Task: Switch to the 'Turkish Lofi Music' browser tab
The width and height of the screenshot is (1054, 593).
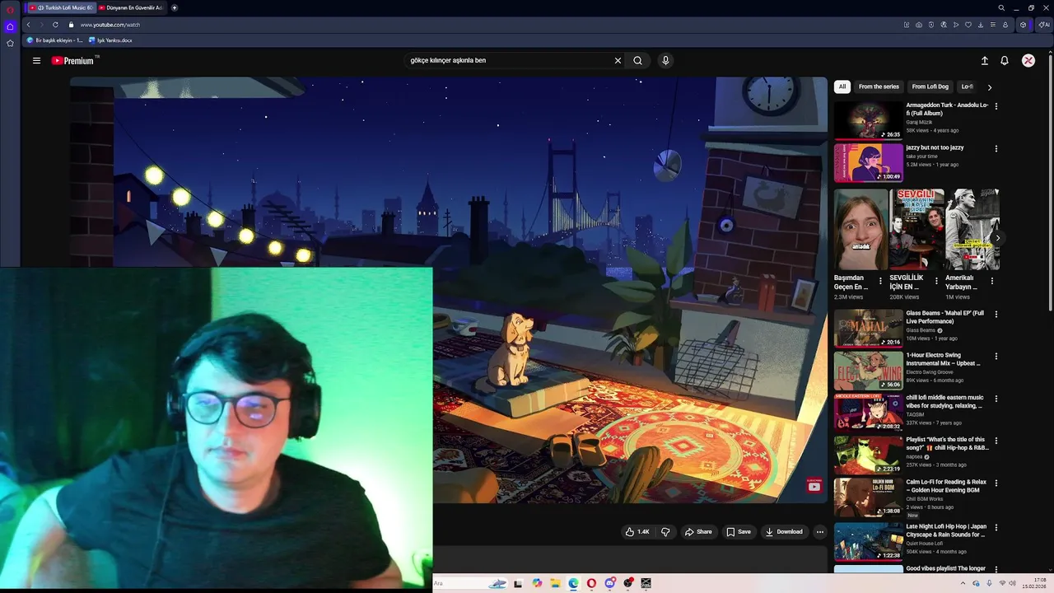Action: [62, 7]
